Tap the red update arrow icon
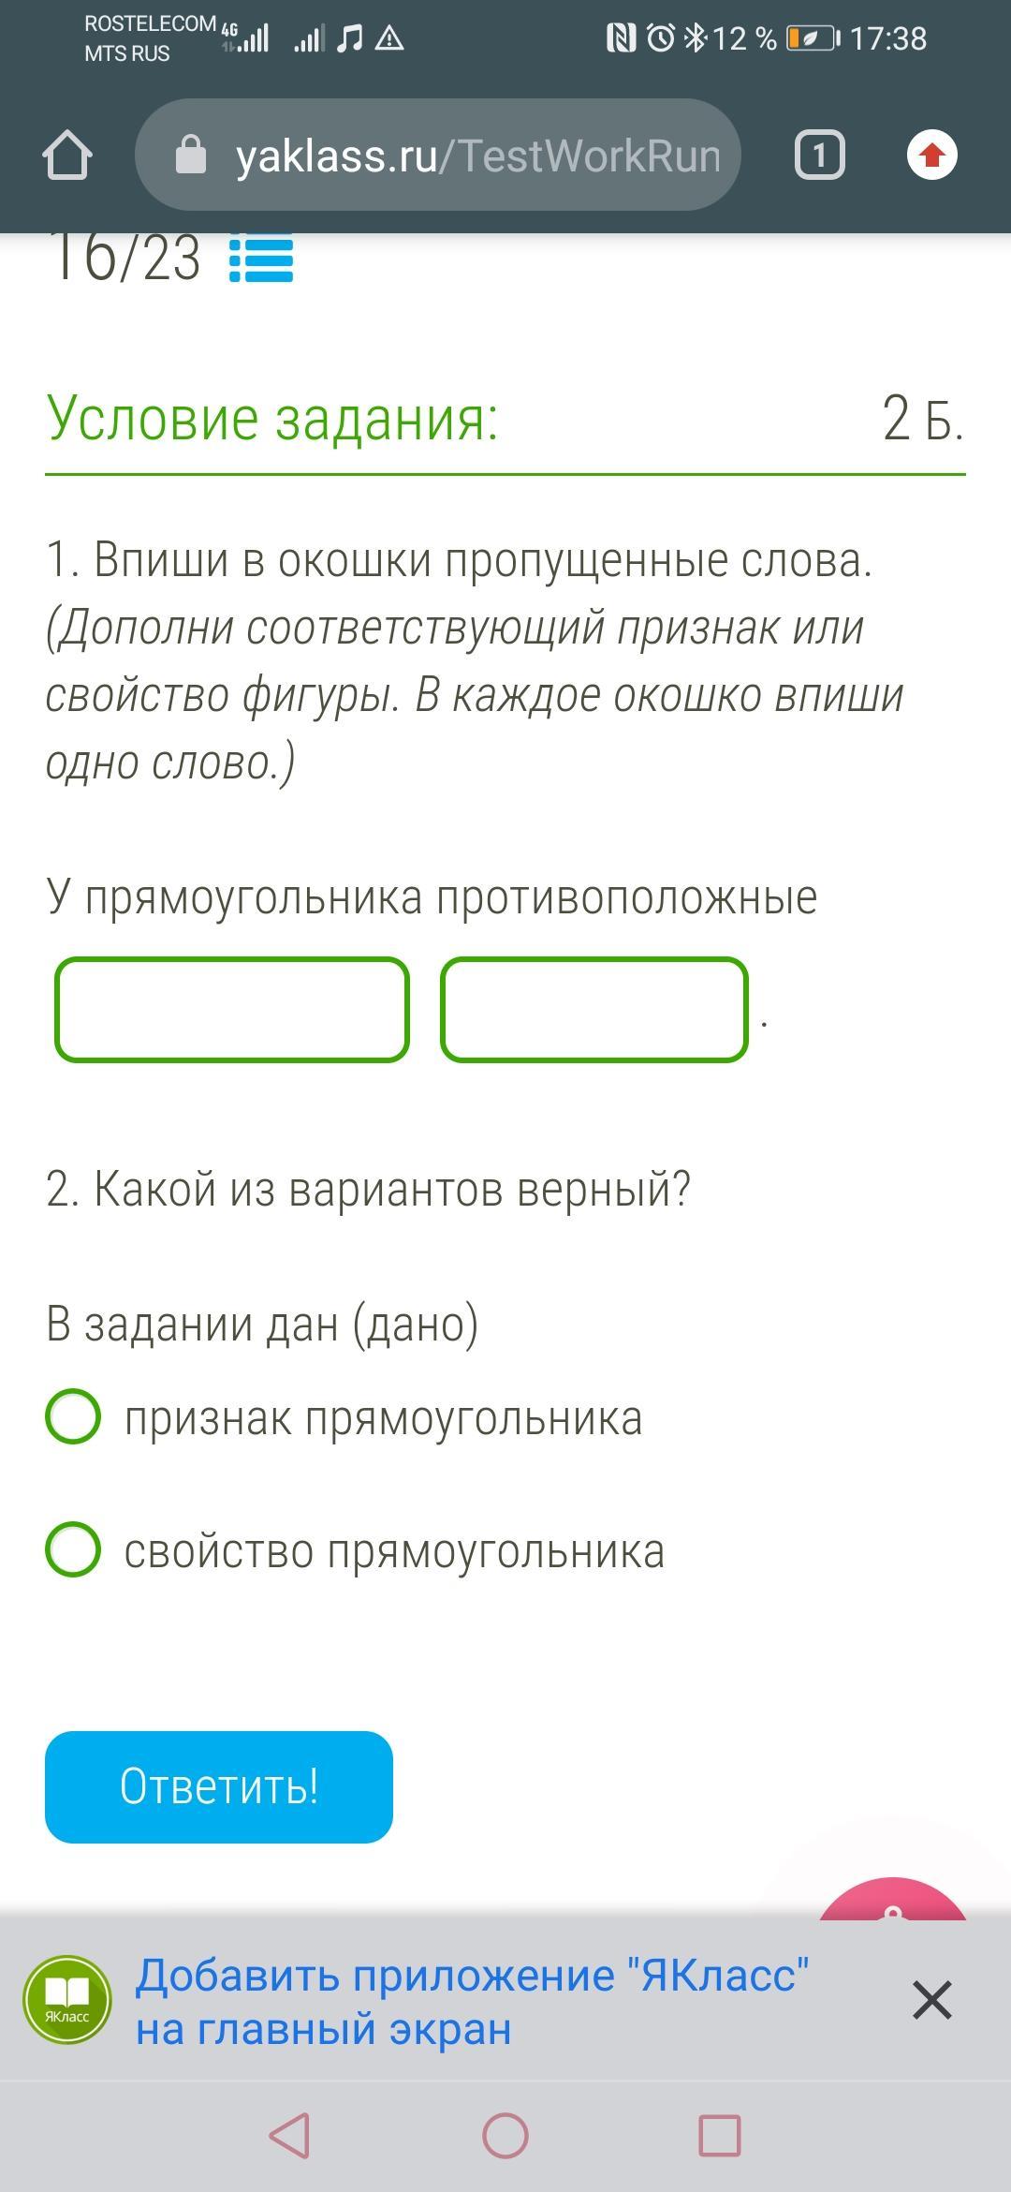 click(931, 155)
